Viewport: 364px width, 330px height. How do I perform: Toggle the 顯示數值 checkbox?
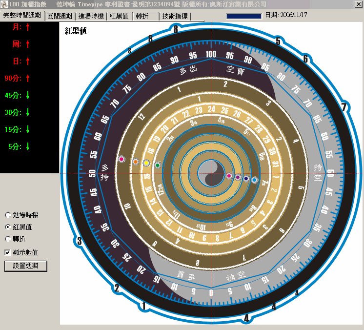click(x=7, y=252)
